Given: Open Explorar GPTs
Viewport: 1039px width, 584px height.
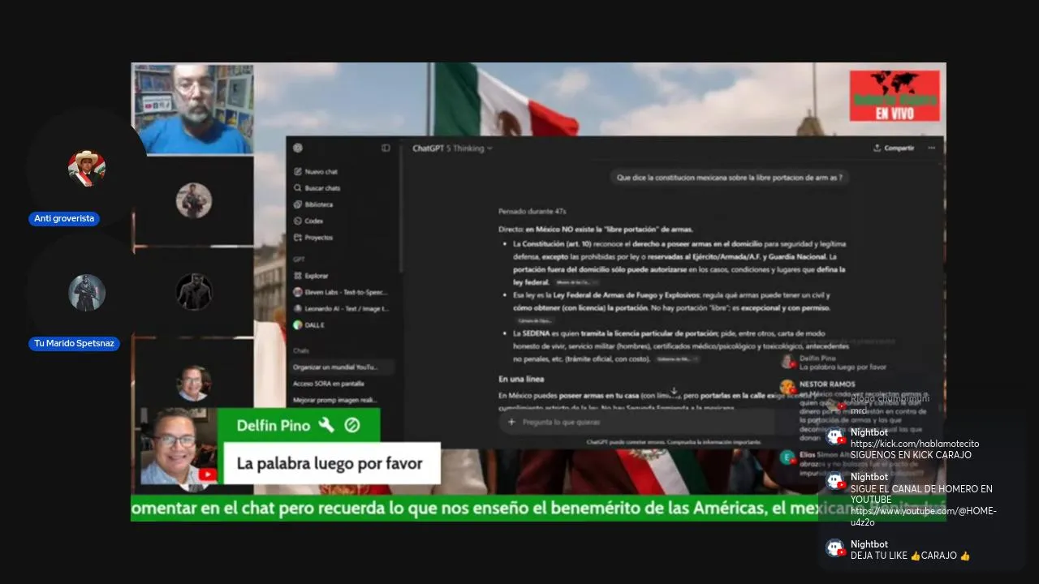Looking at the screenshot, I should (x=311, y=276).
